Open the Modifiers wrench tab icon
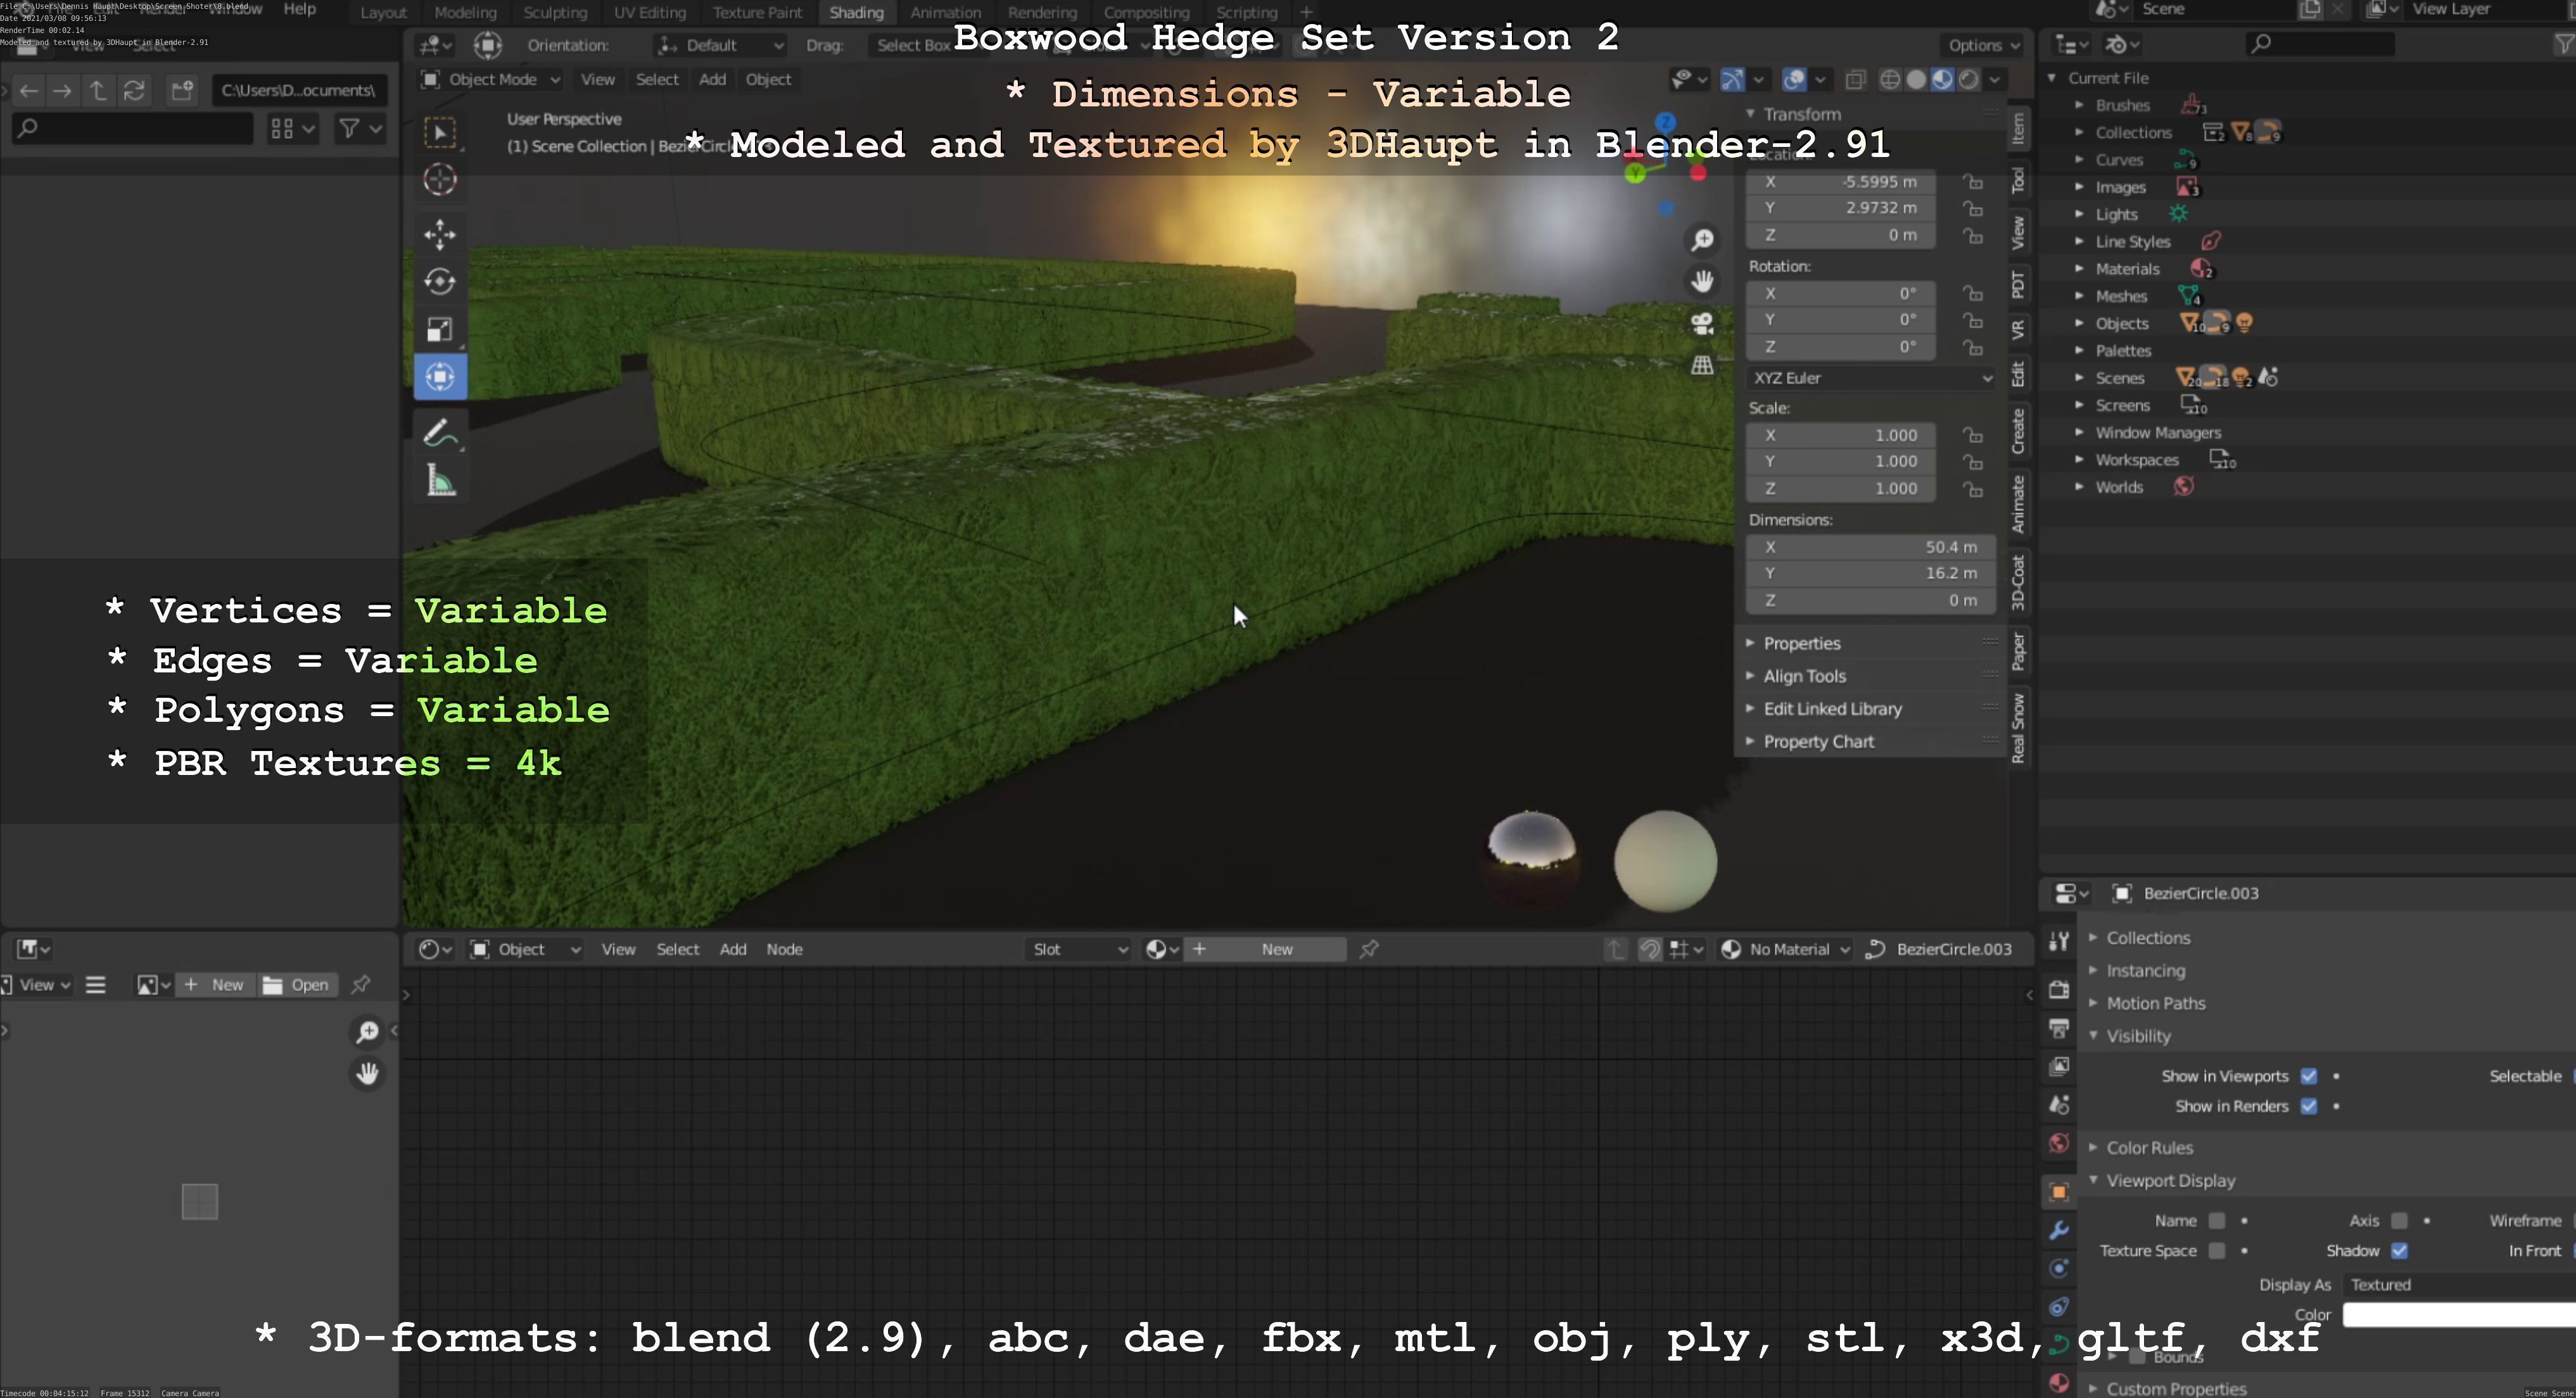Viewport: 2576px width, 1398px height. (x=2059, y=1230)
